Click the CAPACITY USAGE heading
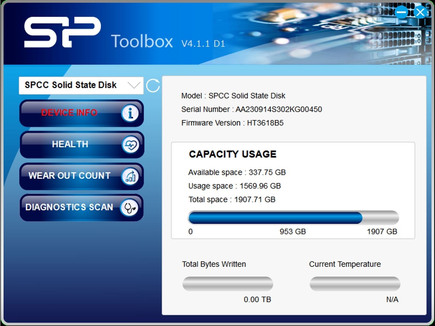 (233, 154)
